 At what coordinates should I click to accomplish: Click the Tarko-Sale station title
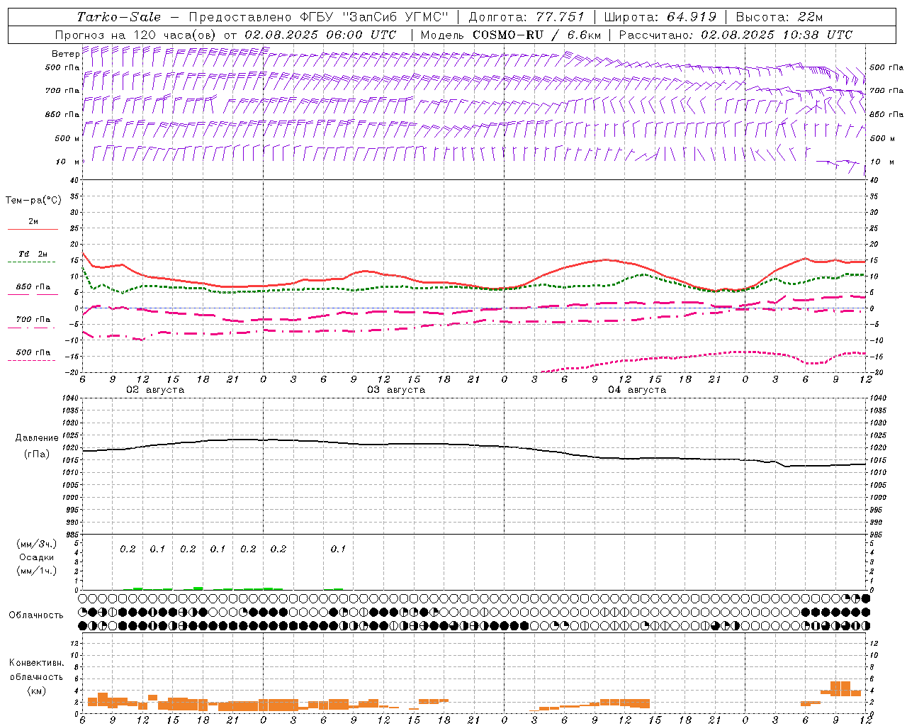(x=119, y=17)
